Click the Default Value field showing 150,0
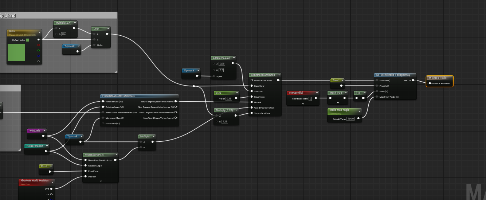 350,118
